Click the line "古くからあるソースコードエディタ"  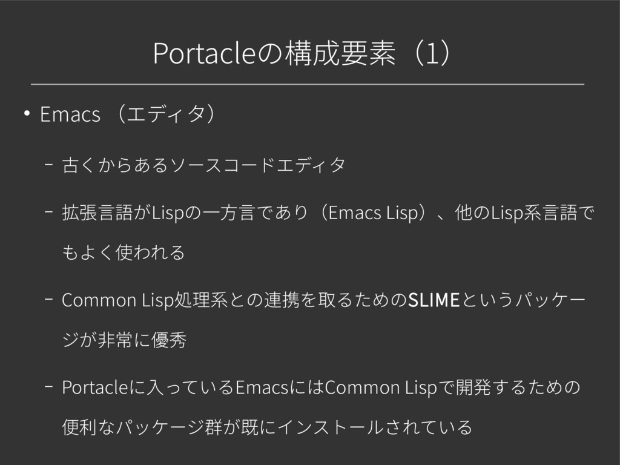pyautogui.click(x=203, y=164)
